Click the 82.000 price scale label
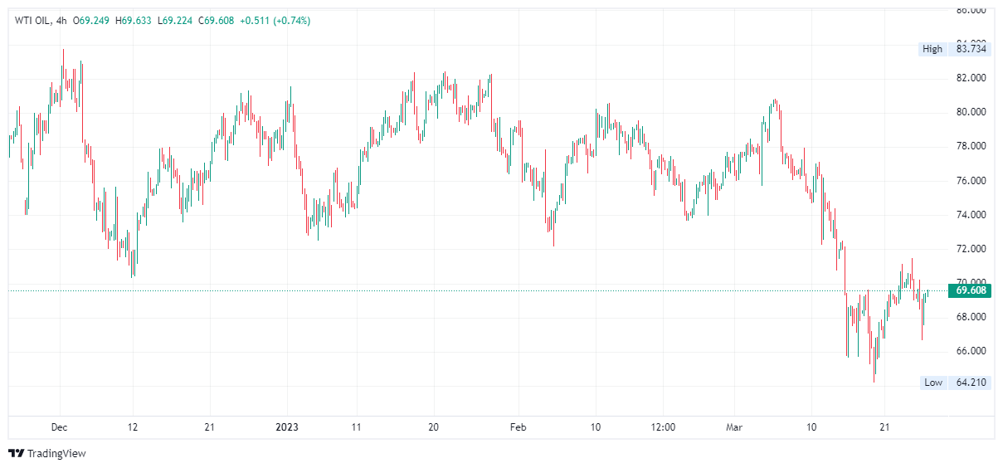1003x468 pixels. [971, 78]
